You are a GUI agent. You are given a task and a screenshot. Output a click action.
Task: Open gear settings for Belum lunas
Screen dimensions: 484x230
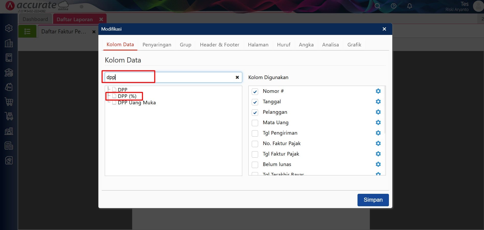[x=378, y=164]
